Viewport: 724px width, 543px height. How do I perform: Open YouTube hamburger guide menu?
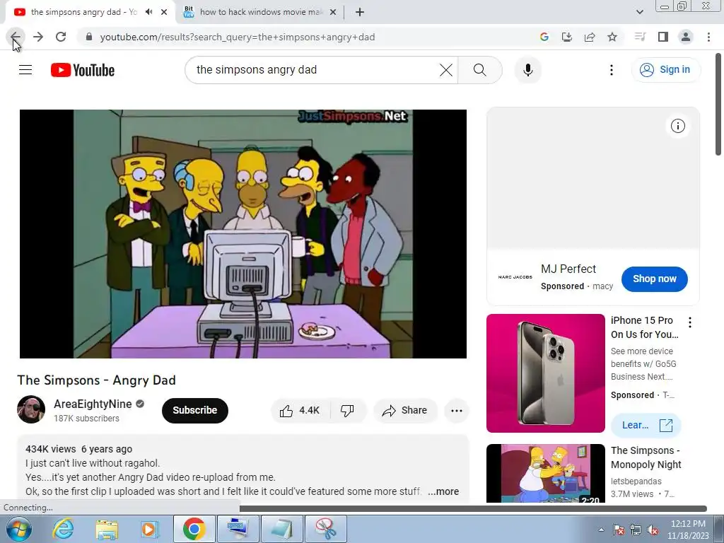25,70
